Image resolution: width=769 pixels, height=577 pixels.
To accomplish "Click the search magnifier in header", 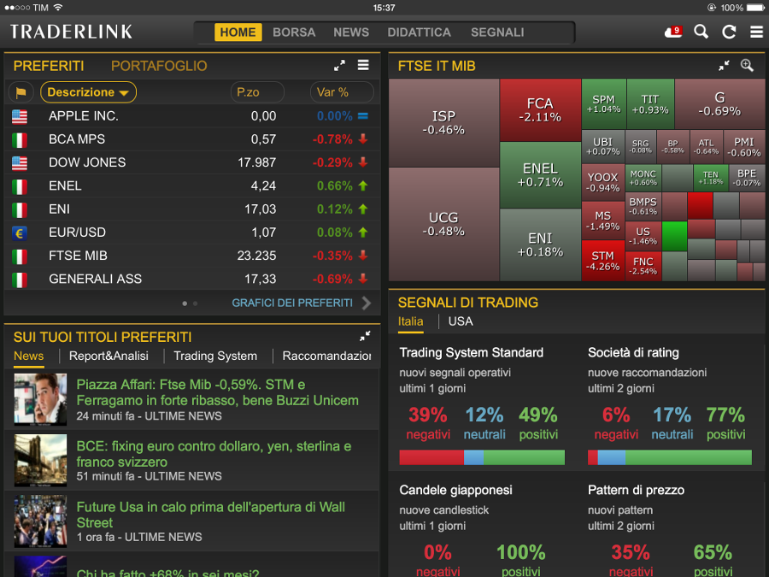I will pos(701,32).
